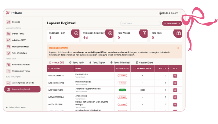Dismiss the Mohon Perhatian notice
Image resolution: width=218 pixels, height=124 pixels.
coord(178,48)
